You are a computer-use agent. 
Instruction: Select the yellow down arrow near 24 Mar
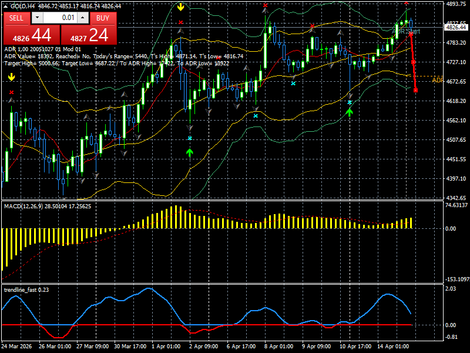11,77
